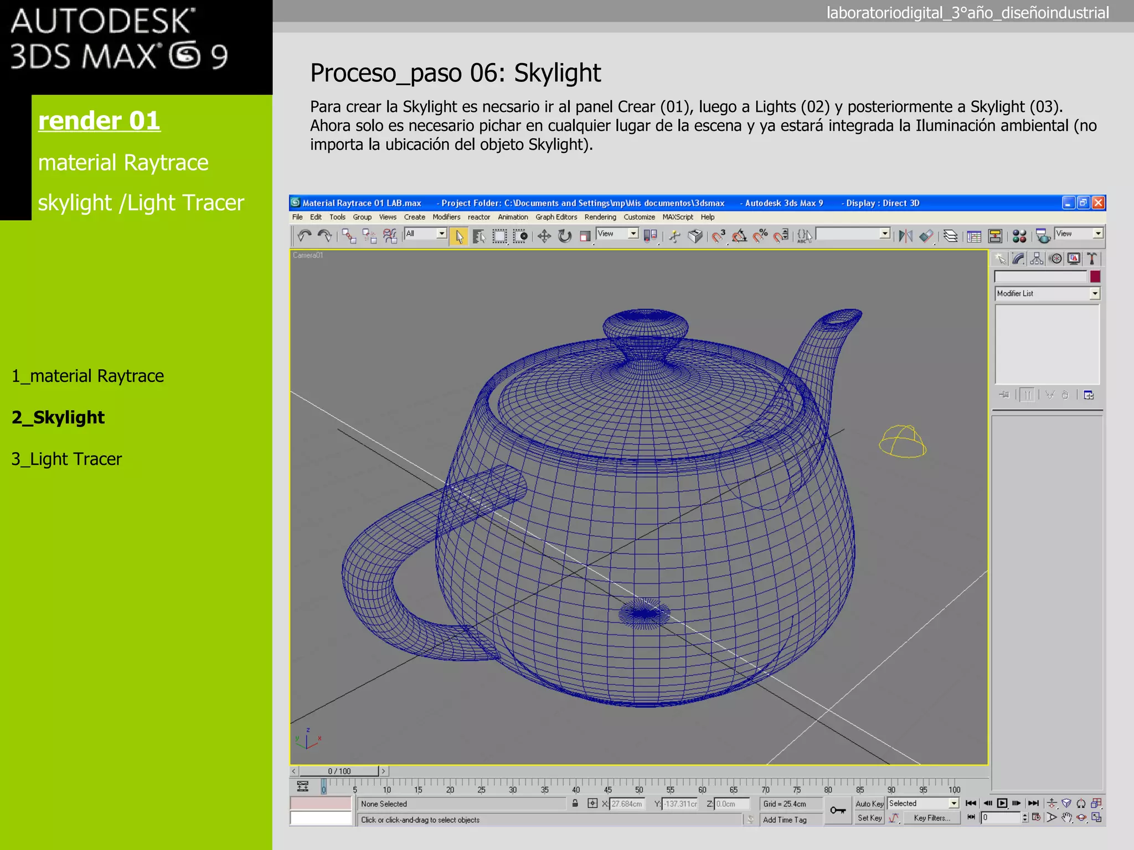Screen dimensions: 1134x850
Task: Open the Select by Name list
Action: 479,236
